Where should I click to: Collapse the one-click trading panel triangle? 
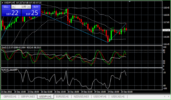[2, 3]
